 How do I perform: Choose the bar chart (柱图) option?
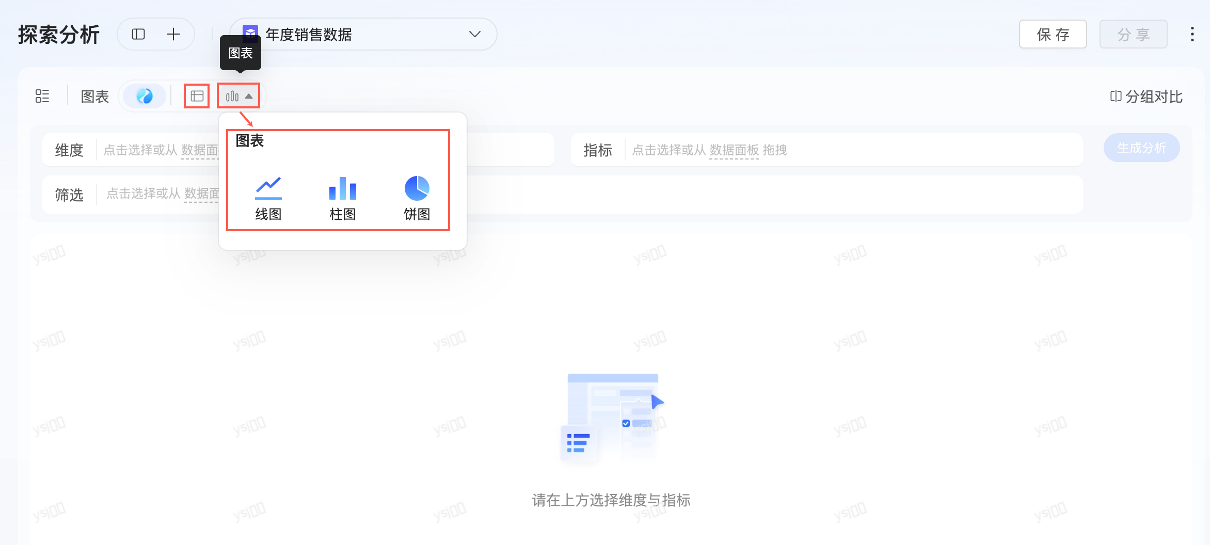[x=343, y=199]
